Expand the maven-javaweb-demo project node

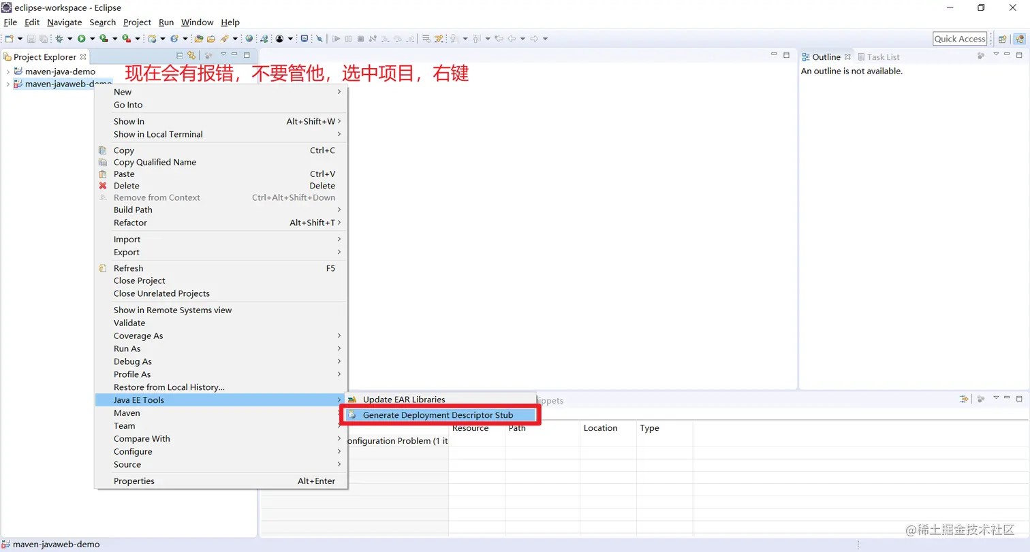[x=7, y=84]
